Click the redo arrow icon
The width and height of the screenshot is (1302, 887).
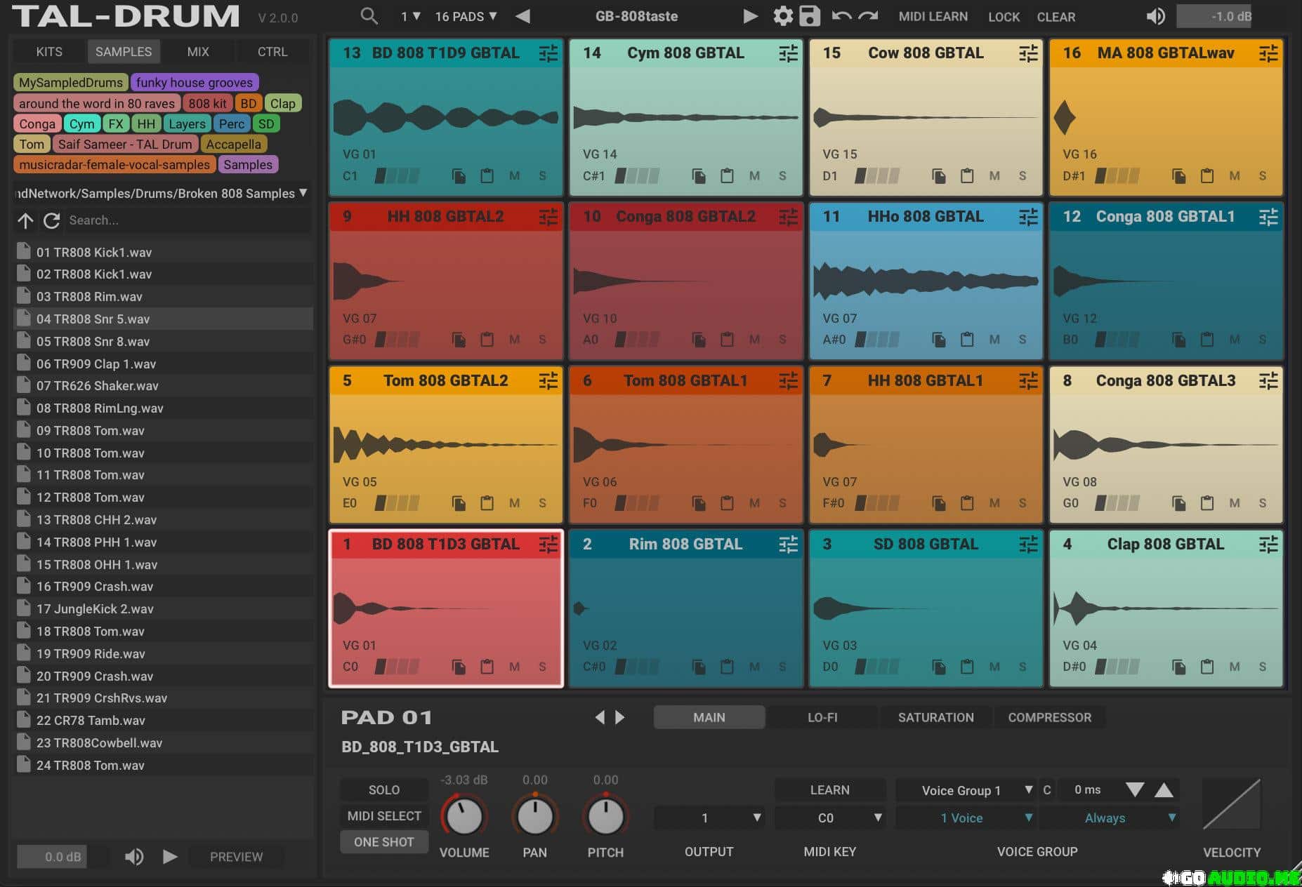point(869,16)
